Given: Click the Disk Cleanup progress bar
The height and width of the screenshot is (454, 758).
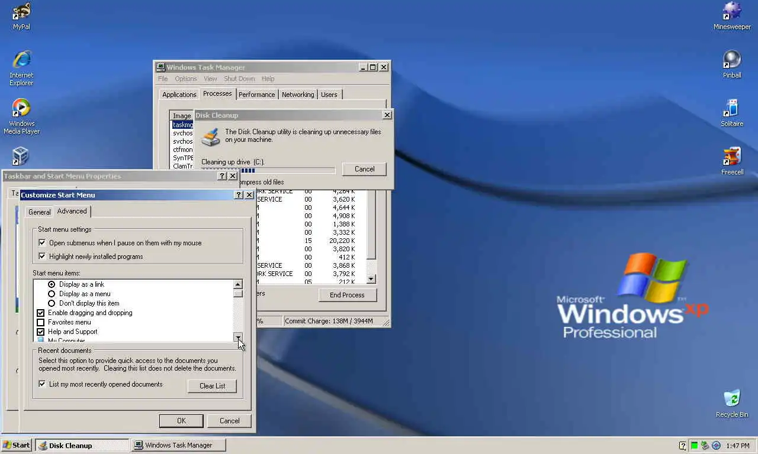Looking at the screenshot, I should coord(268,171).
